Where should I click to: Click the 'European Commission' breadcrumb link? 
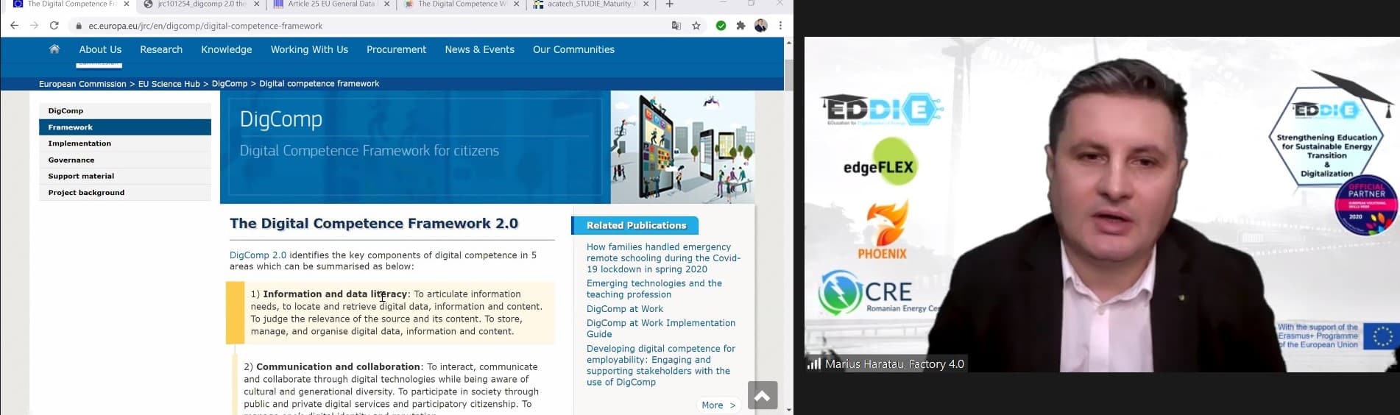point(82,84)
